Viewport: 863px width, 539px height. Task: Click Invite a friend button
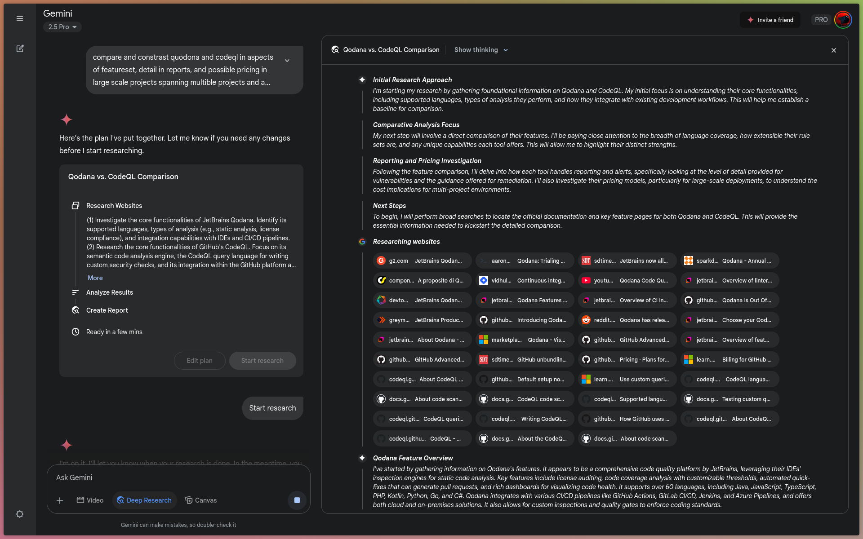click(770, 20)
